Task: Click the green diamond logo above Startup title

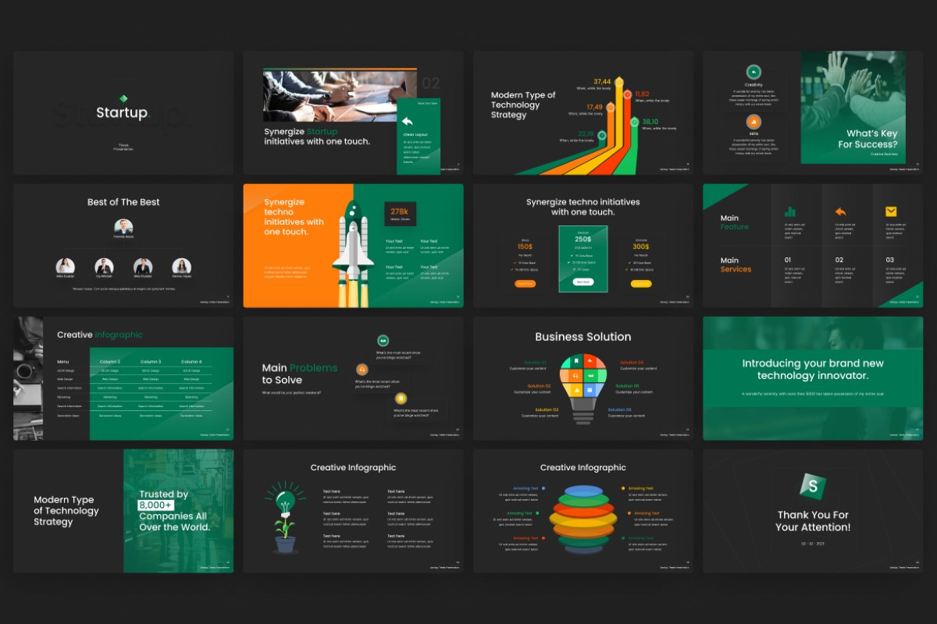Action: pos(123,98)
